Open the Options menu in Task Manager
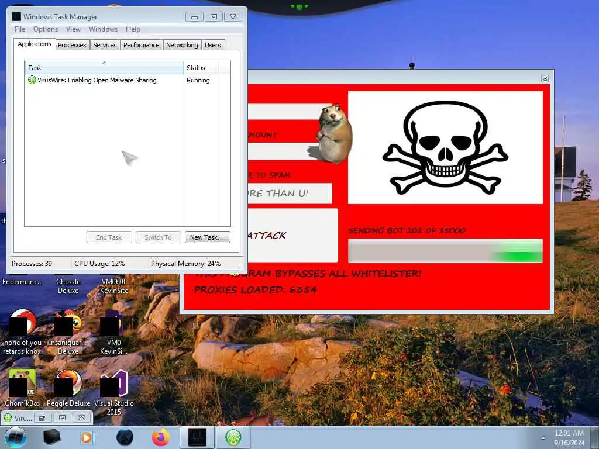599x449 pixels. click(x=46, y=29)
